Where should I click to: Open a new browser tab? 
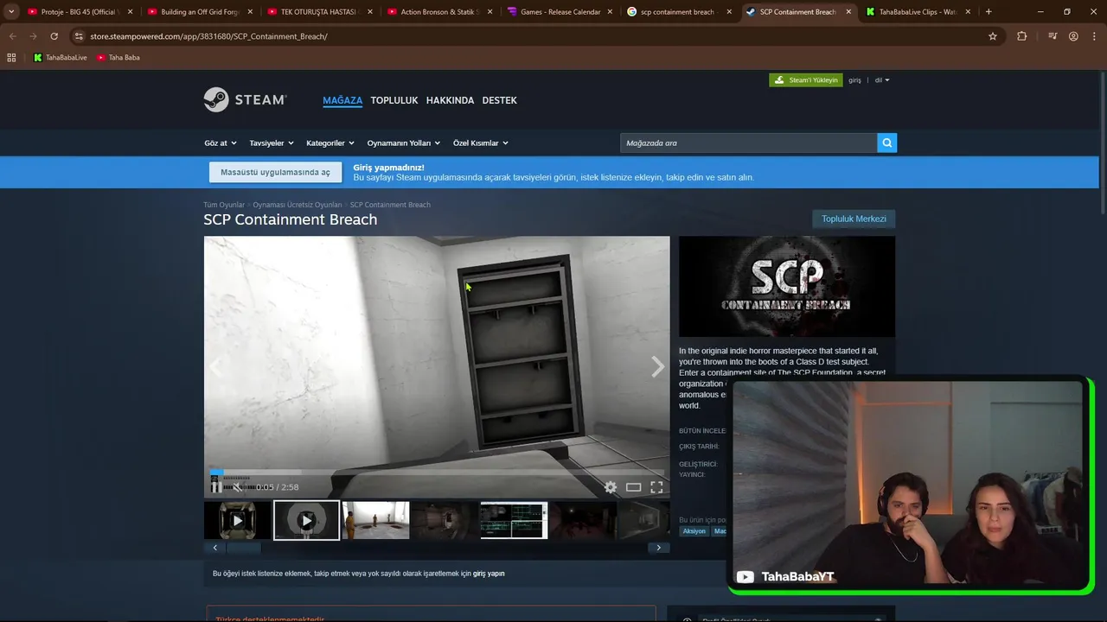(x=989, y=12)
